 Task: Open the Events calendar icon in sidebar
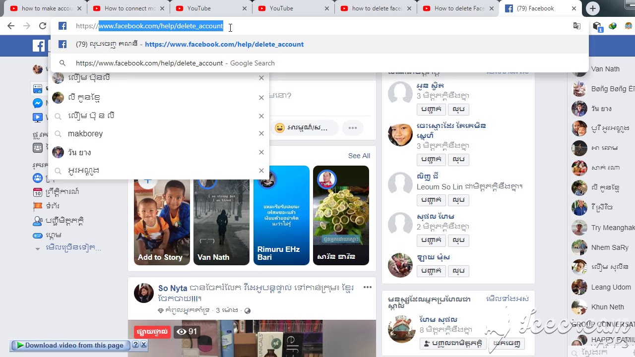38,192
